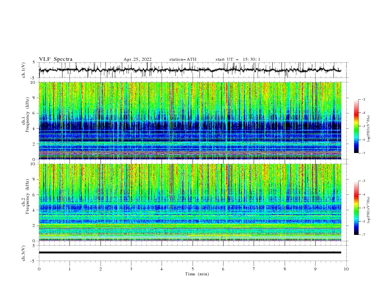390x302 pixels.
Task: Click the time axis tick label "5"
Action: [x=193, y=269]
